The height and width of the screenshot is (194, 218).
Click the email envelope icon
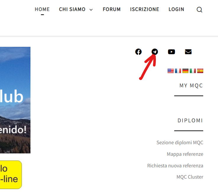click(188, 52)
